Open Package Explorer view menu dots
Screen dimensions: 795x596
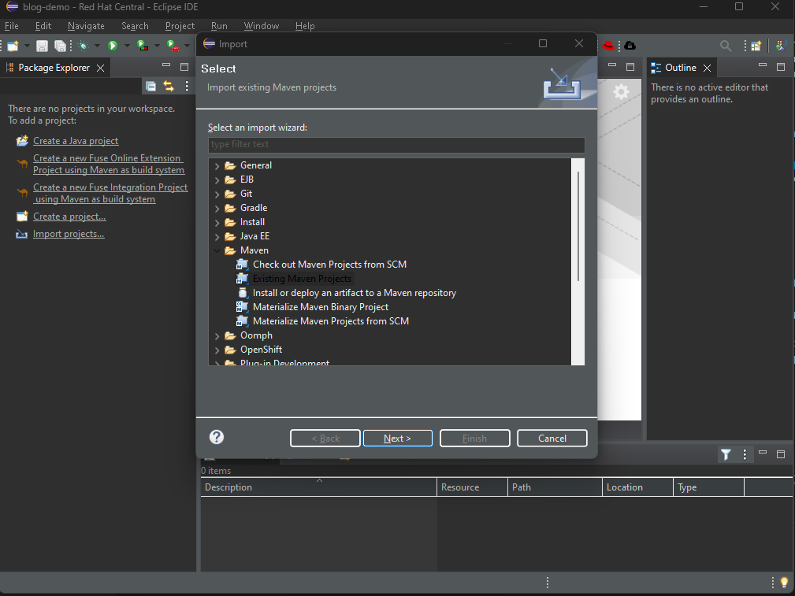187,86
